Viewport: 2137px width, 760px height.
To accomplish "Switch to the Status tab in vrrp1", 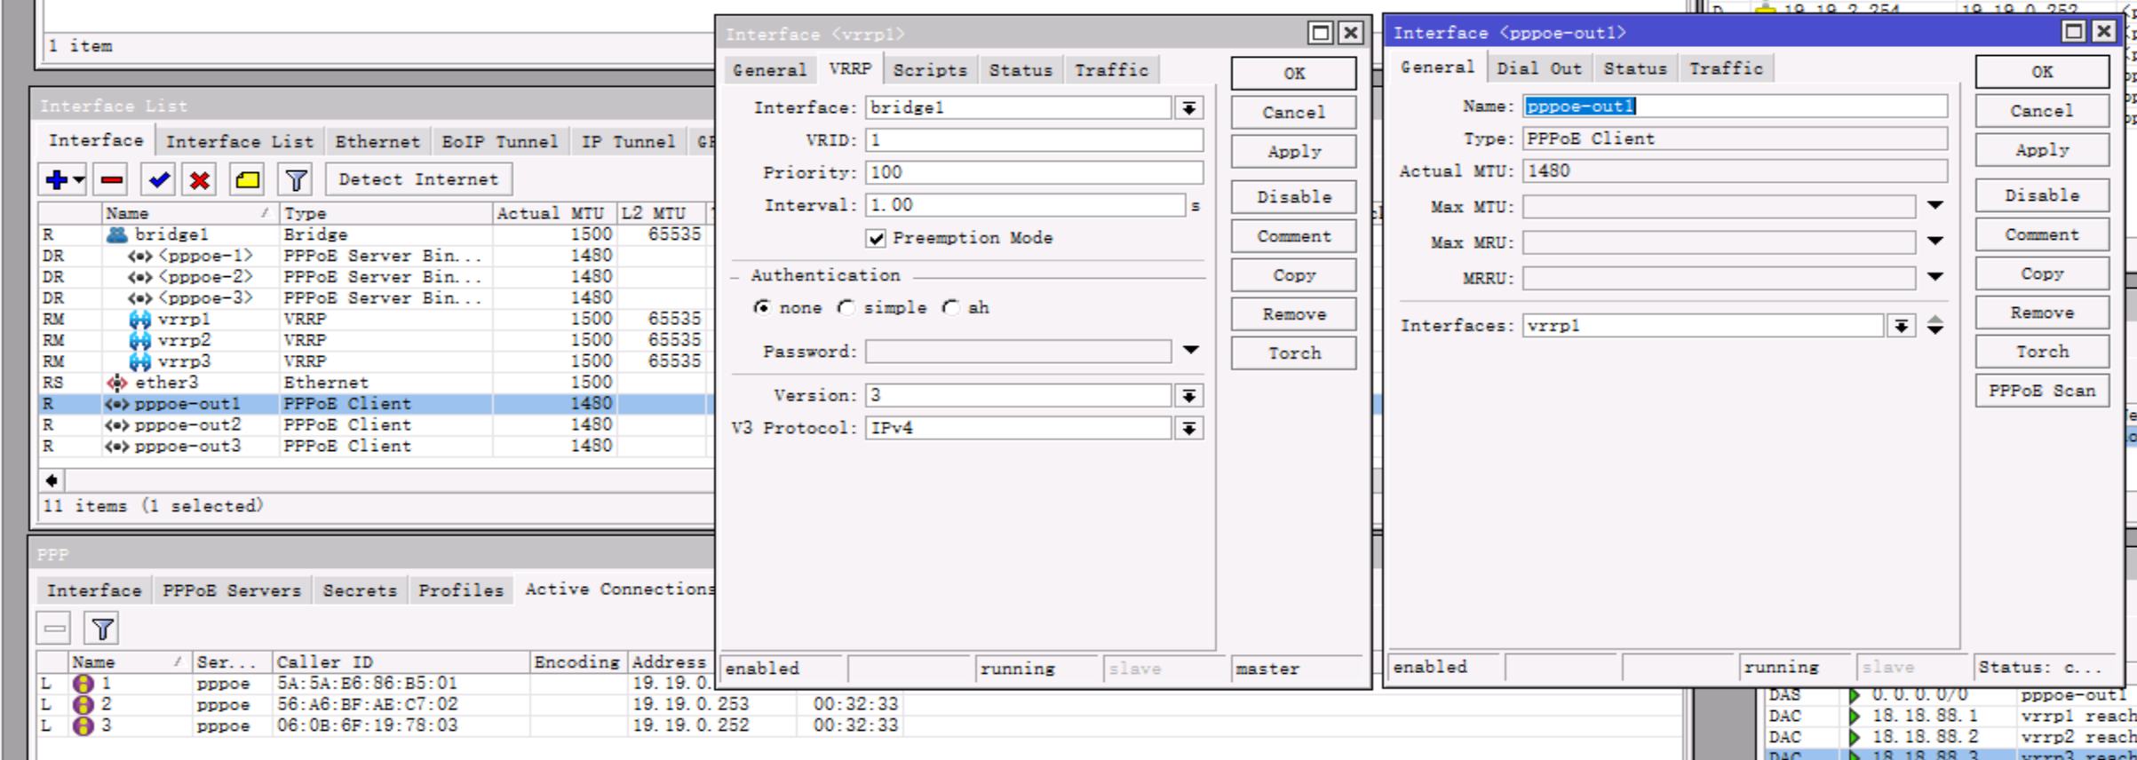I will pyautogui.click(x=1021, y=70).
